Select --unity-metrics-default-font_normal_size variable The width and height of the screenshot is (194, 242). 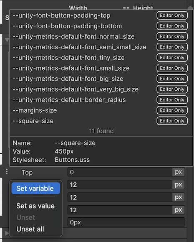click(101, 37)
